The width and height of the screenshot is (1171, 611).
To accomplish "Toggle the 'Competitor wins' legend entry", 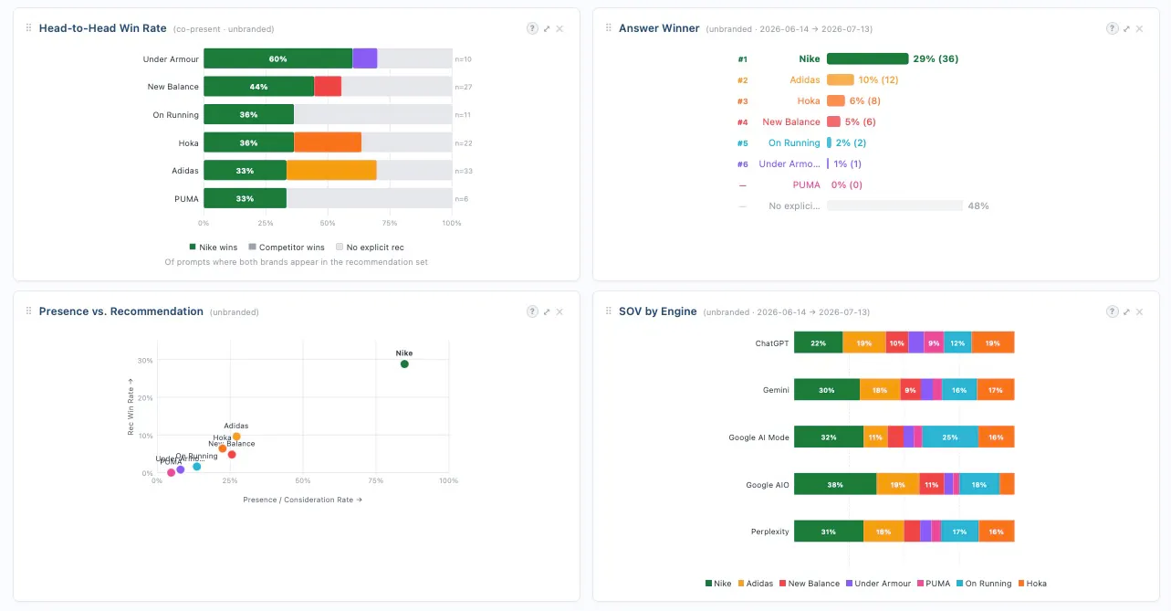I will 286,247.
